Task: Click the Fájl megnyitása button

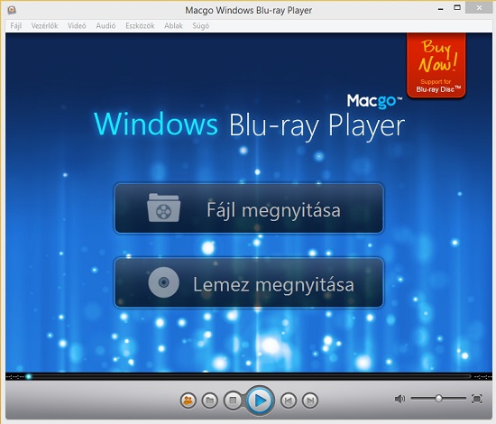Action: click(249, 208)
